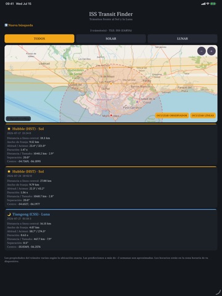Click the 1.56 s duration value
The width and height of the screenshot is (222, 296).
[24, 192]
